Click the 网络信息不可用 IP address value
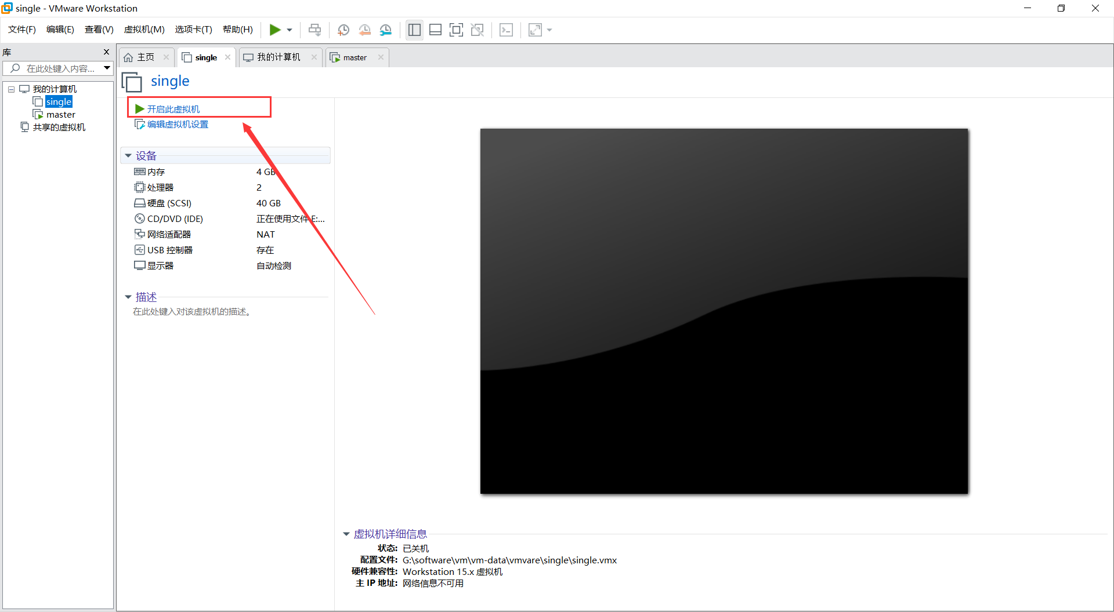This screenshot has height=612, width=1114. [433, 584]
